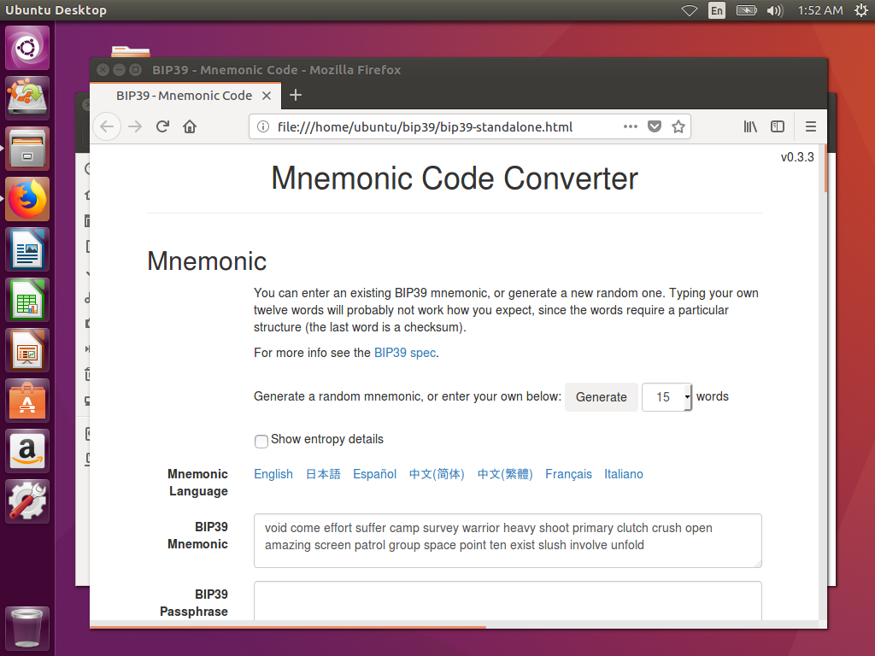Open a new tab with plus button

point(296,95)
